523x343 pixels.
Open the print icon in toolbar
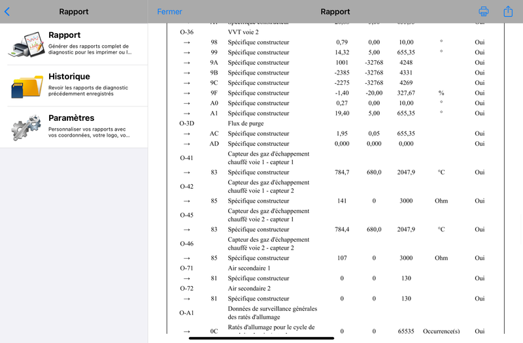click(484, 11)
